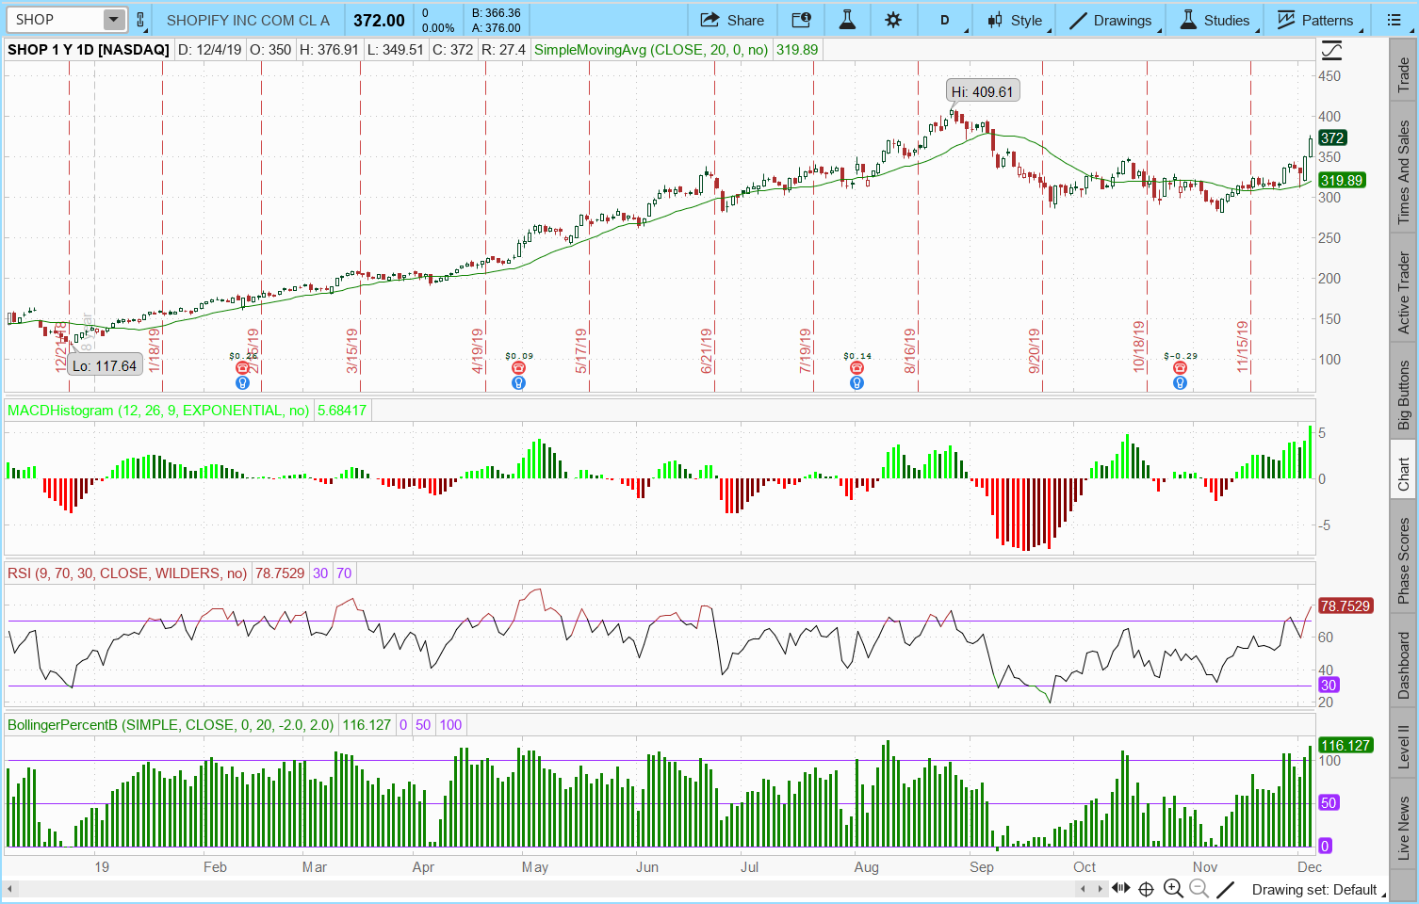1419x904 pixels.
Task: Expand the SHOP symbol dropdown arrow
Action: point(113,20)
